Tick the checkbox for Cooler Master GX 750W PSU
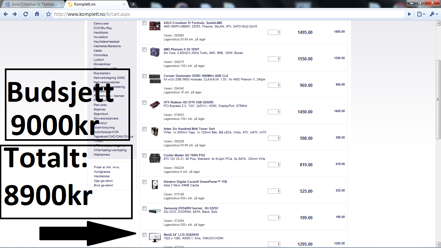 coord(144,155)
